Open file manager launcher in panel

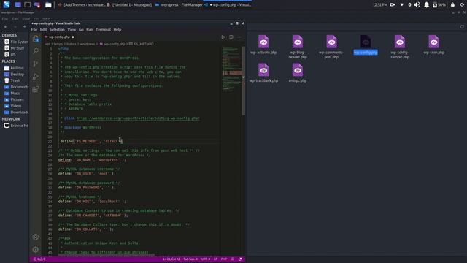pyautogui.click(x=48, y=5)
